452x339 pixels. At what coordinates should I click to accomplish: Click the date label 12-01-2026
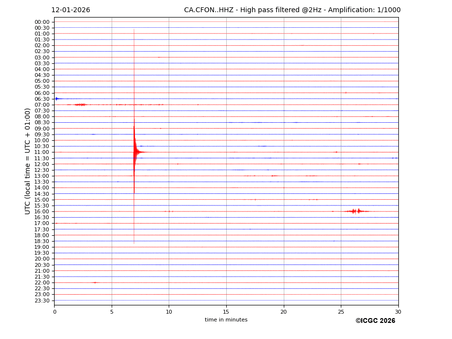(x=71, y=10)
